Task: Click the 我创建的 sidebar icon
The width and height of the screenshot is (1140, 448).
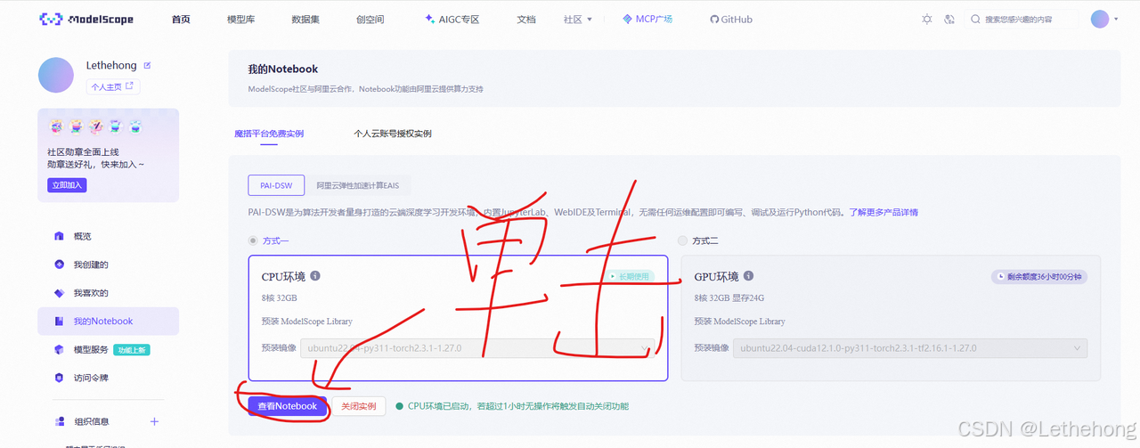Action: (59, 265)
